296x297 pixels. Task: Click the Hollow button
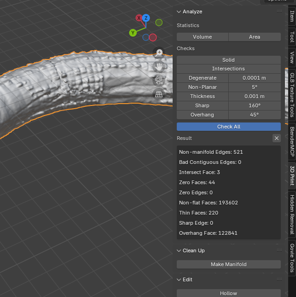click(x=229, y=293)
